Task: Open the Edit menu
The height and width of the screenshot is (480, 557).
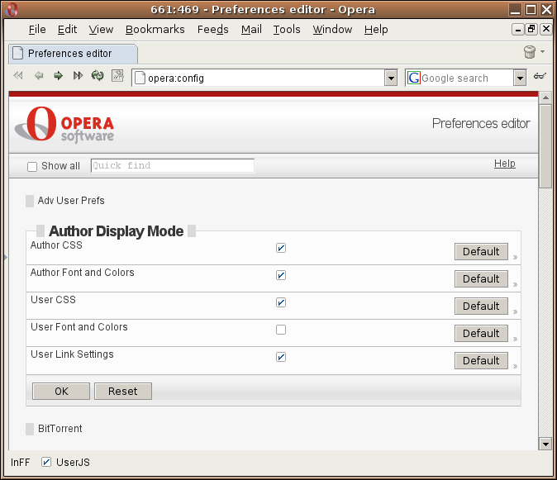Action: [67, 30]
